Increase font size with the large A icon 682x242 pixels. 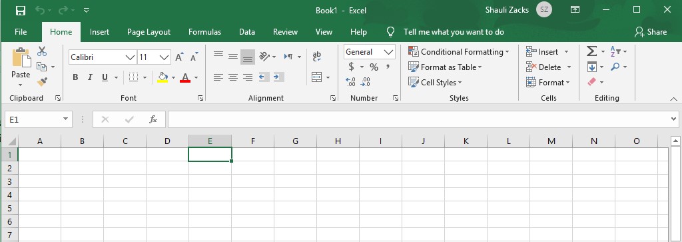coord(178,57)
